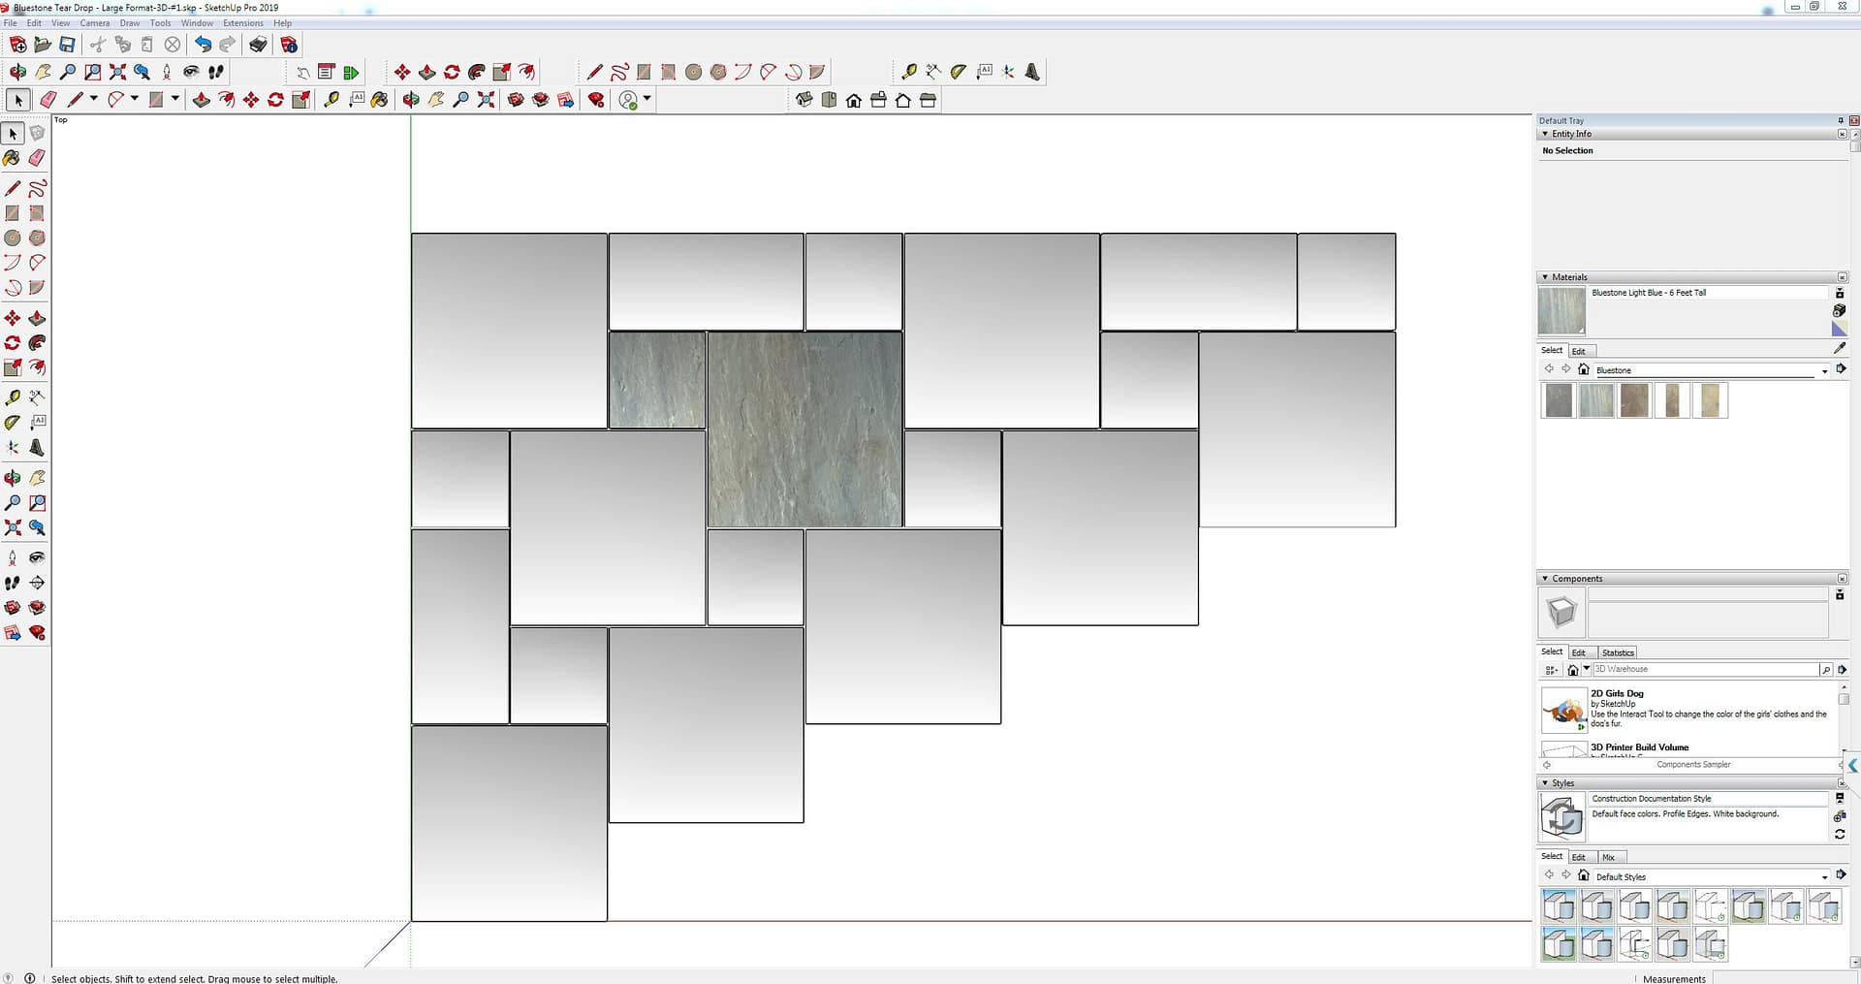Viewport: 1861px width, 984px height.
Task: Click the Save disk icon
Action: coord(67,45)
